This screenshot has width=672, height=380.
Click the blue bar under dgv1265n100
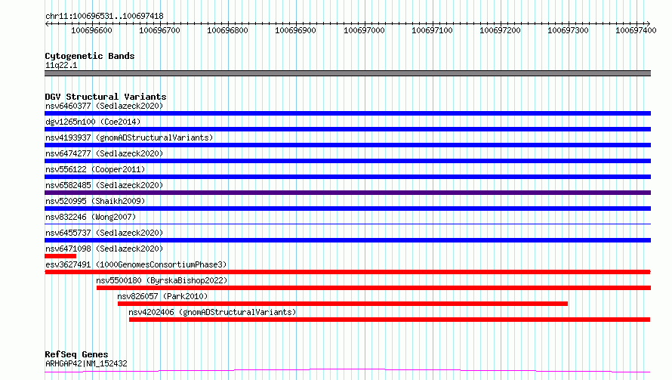coord(347,129)
